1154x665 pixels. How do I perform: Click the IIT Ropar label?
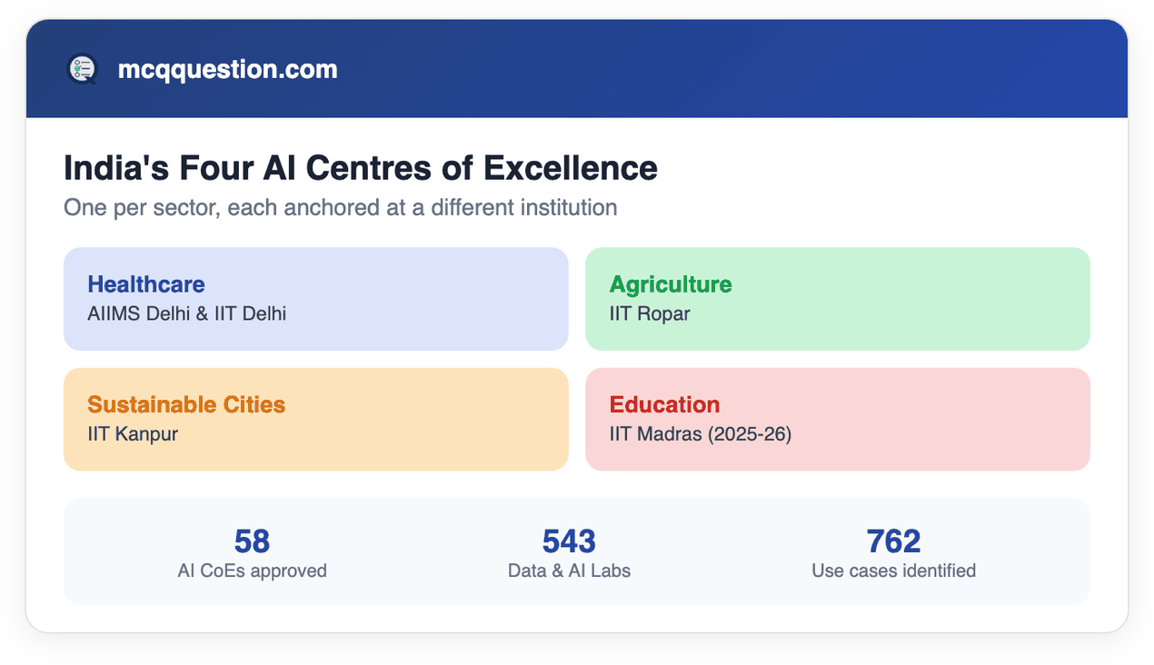(650, 314)
